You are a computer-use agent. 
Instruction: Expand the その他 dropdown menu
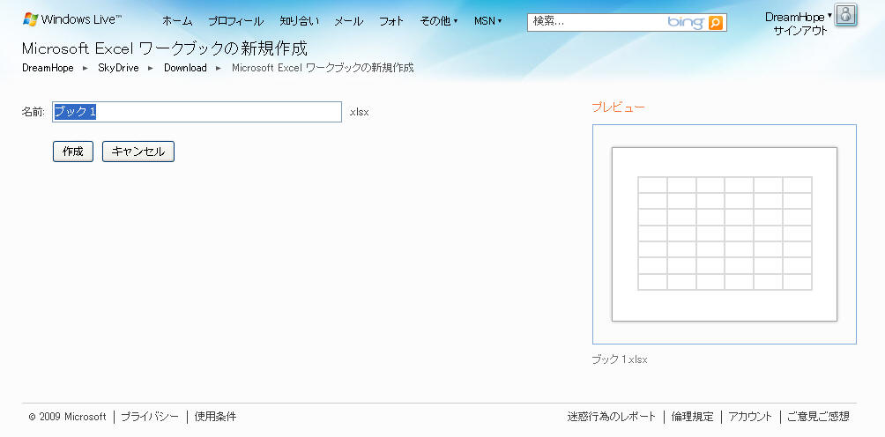coord(439,21)
